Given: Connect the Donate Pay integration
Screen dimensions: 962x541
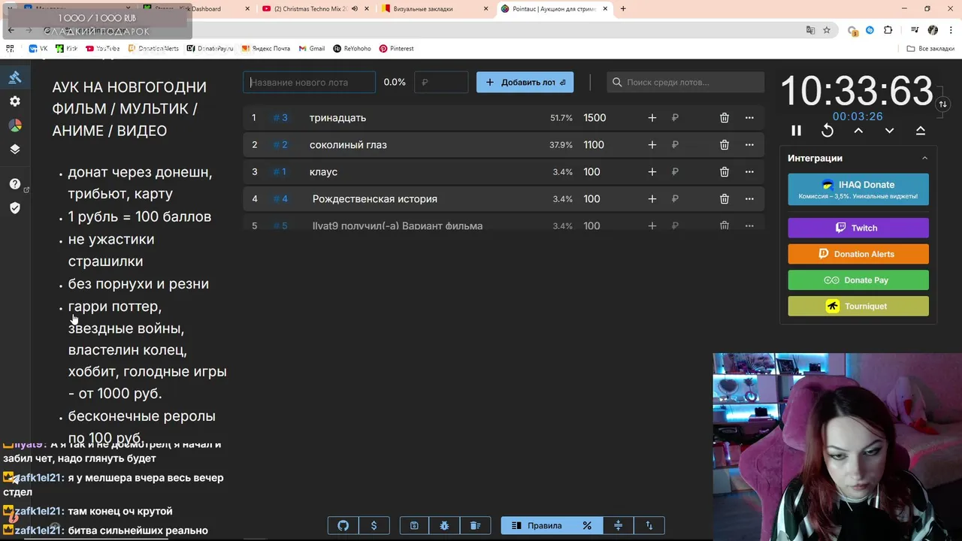Looking at the screenshot, I should [858, 280].
